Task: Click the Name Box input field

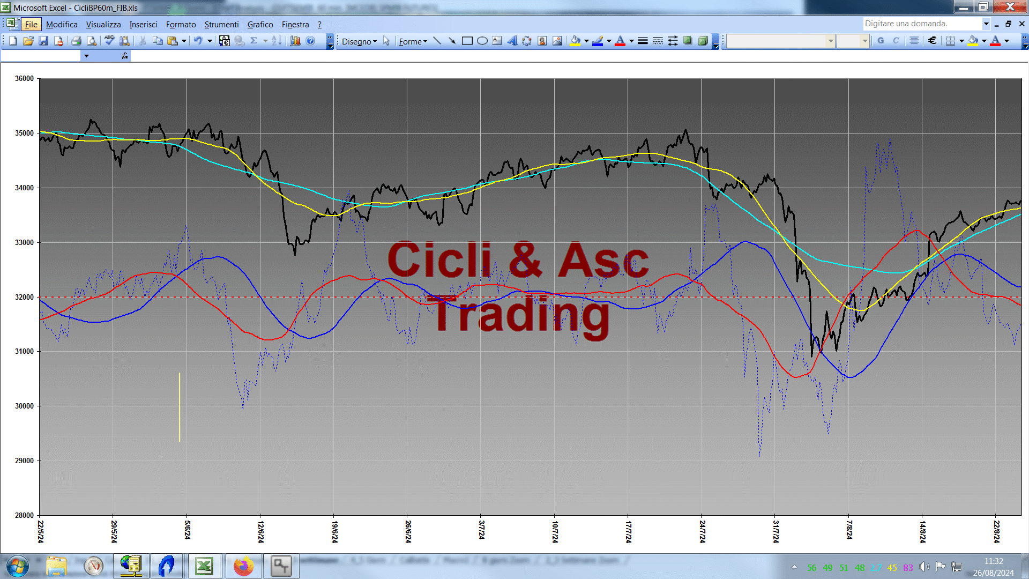Action: tap(41, 56)
